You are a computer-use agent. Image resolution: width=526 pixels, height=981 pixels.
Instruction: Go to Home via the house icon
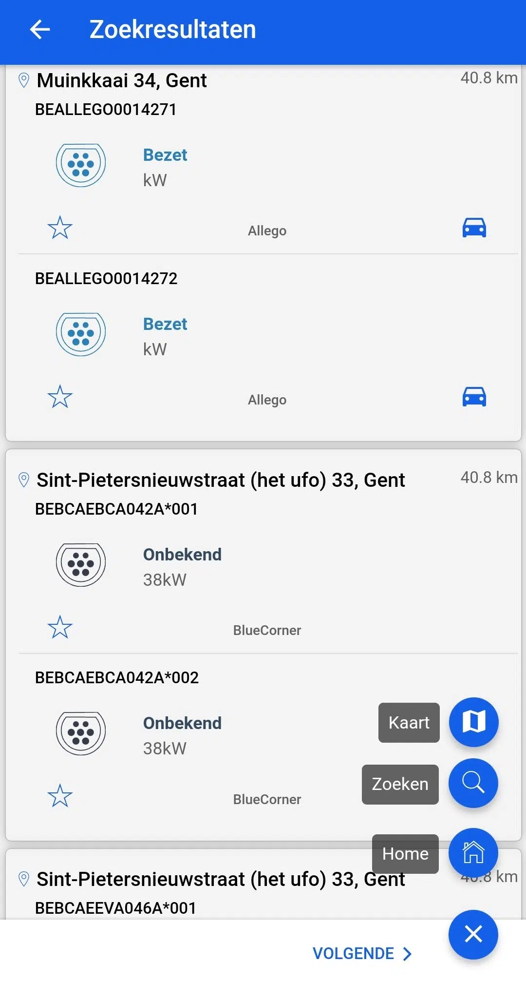tap(473, 853)
